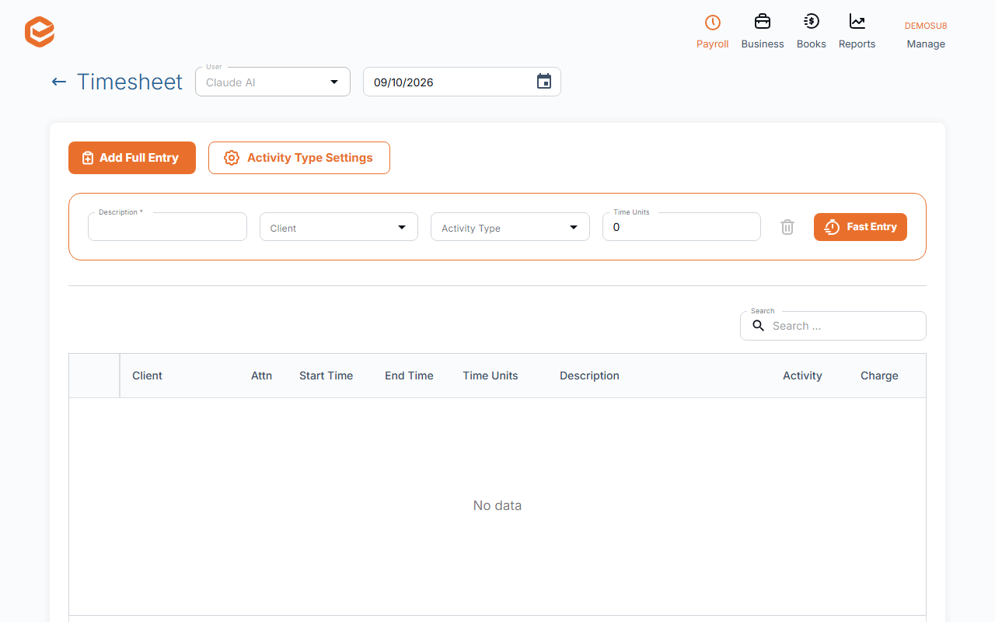Click the Description column header
Viewport: 995px width, 622px height.
point(589,376)
